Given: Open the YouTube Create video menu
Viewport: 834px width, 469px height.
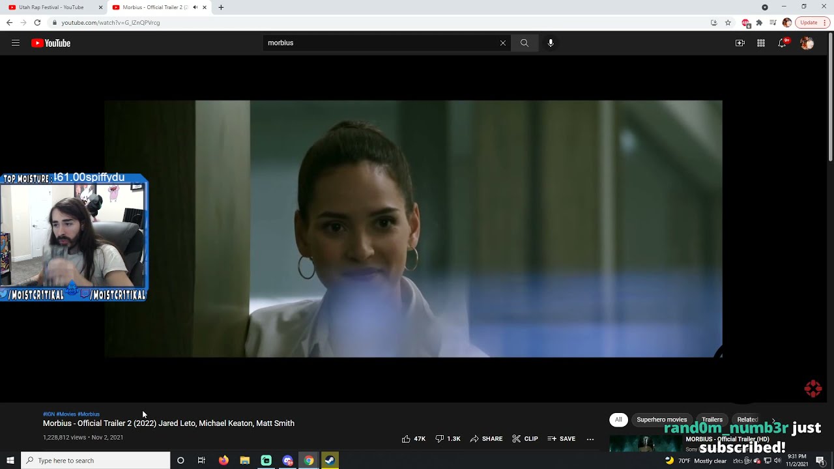Looking at the screenshot, I should pyautogui.click(x=740, y=43).
